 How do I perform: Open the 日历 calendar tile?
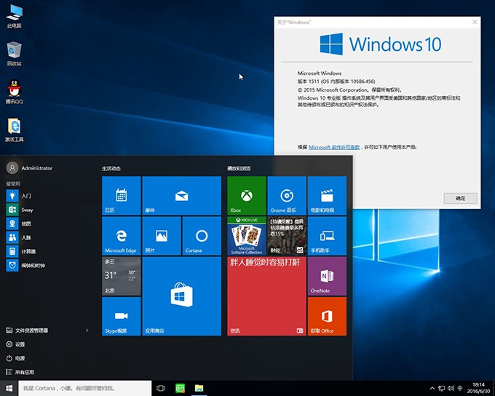122,195
